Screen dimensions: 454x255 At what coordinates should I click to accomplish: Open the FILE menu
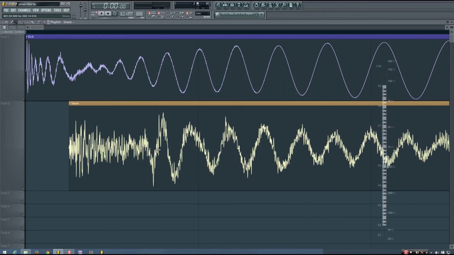pyautogui.click(x=6, y=10)
